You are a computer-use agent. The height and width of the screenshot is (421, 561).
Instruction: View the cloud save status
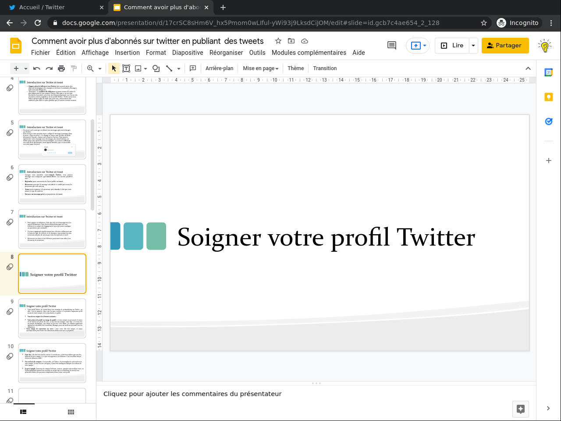tap(305, 41)
